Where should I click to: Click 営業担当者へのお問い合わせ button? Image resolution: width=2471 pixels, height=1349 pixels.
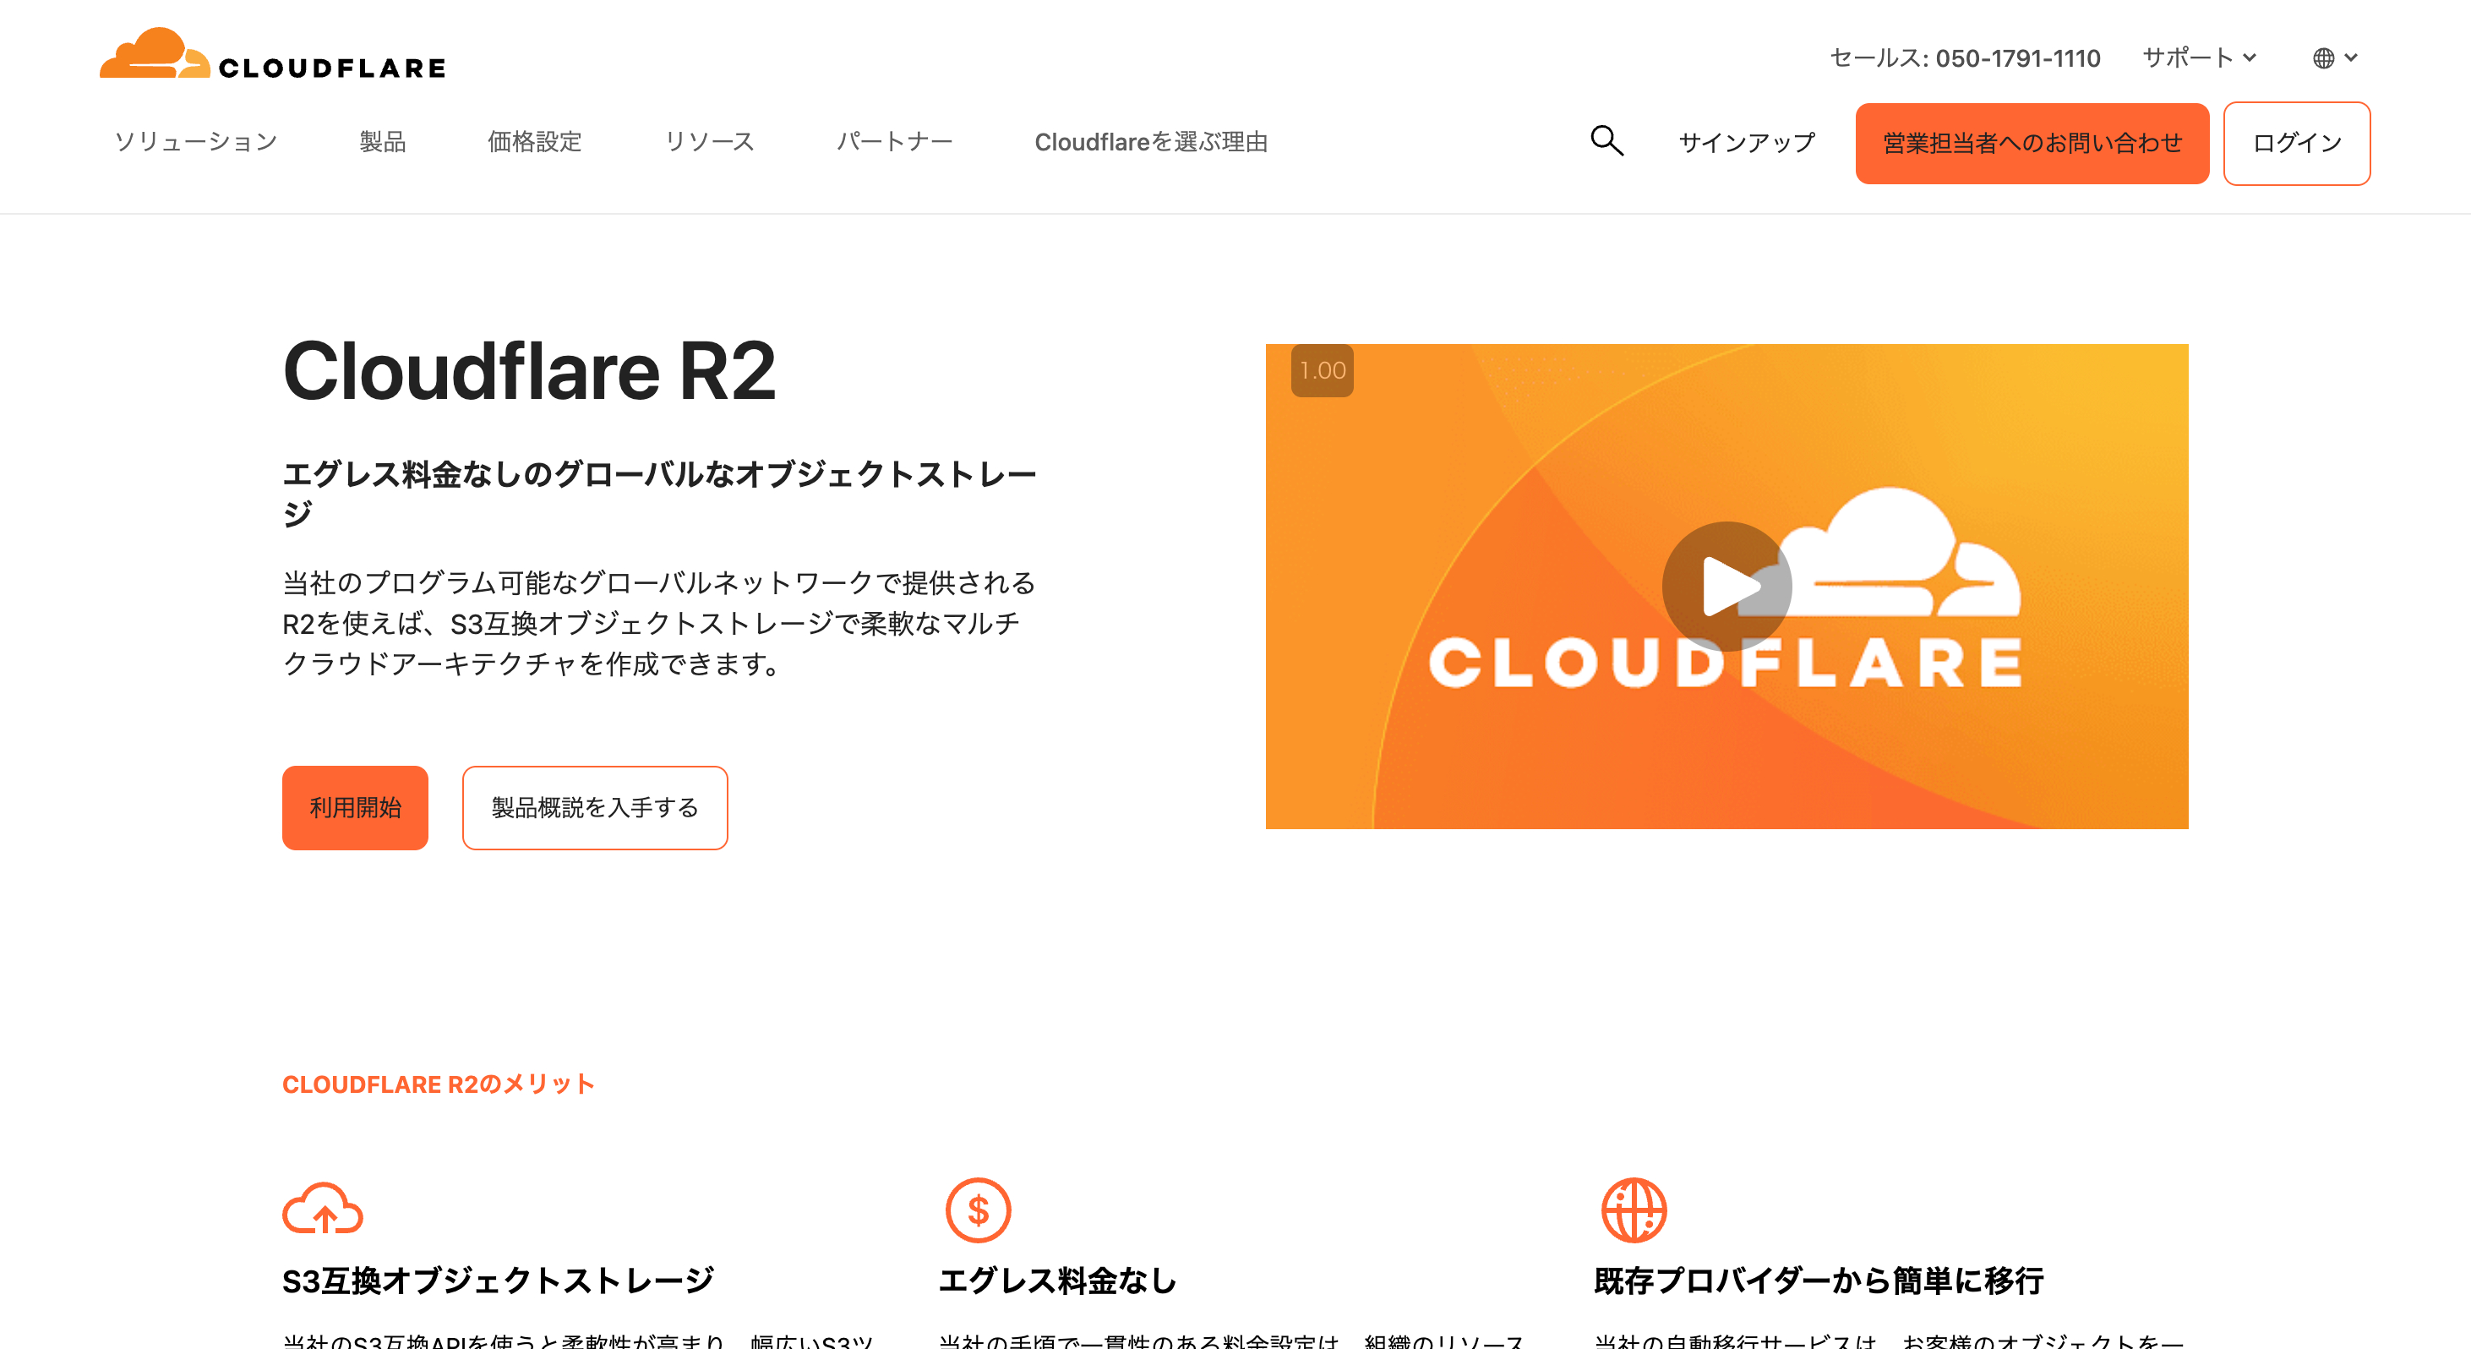pyautogui.click(x=2032, y=143)
